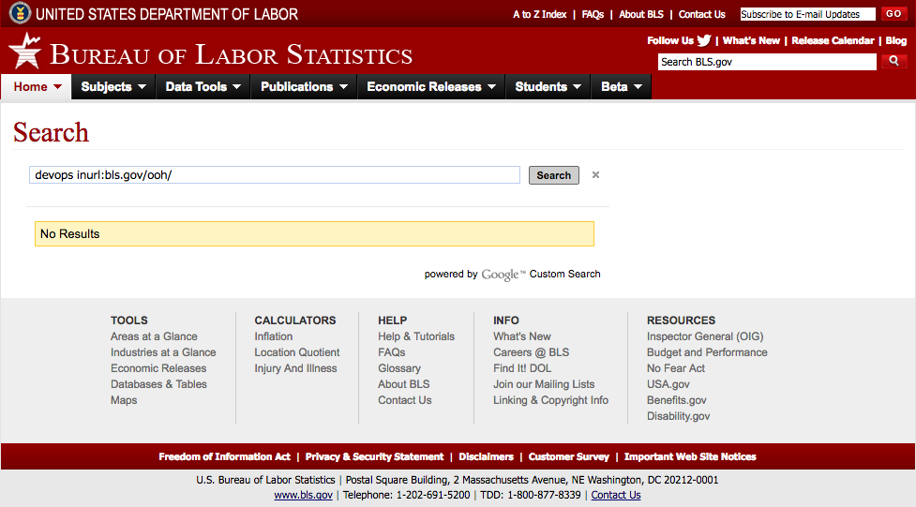Open Careers @ BLS

(531, 352)
